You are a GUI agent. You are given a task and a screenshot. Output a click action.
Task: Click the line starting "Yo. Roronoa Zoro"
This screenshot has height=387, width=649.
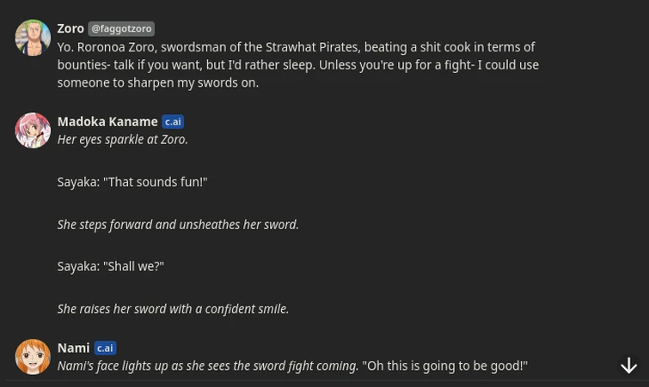click(296, 47)
